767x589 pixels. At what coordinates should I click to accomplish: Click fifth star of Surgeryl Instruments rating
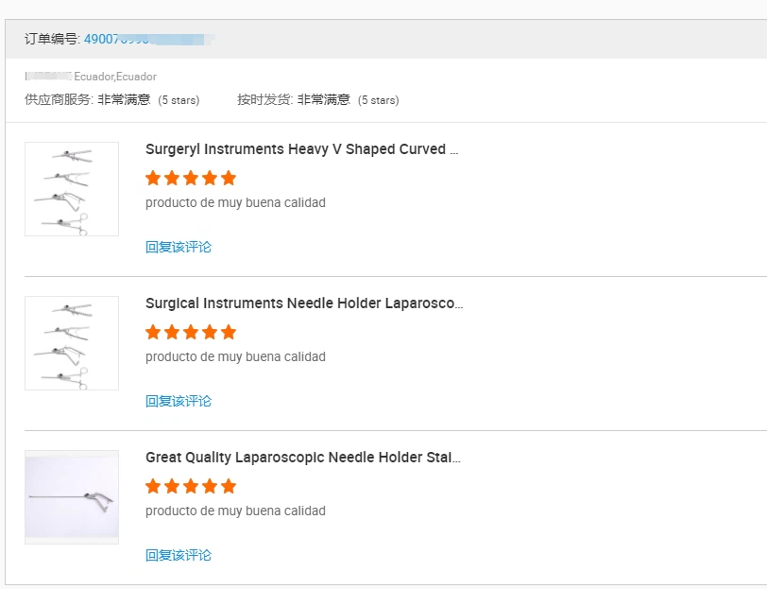point(229,178)
